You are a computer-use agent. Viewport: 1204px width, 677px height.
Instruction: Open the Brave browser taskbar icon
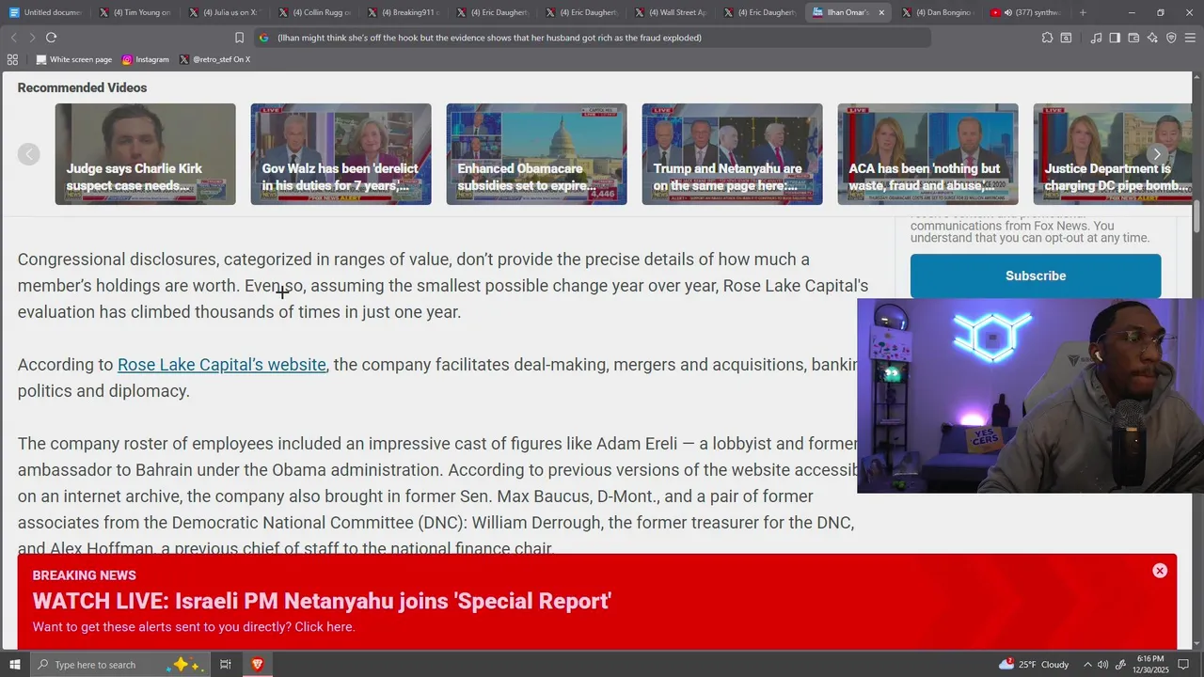tap(257, 665)
